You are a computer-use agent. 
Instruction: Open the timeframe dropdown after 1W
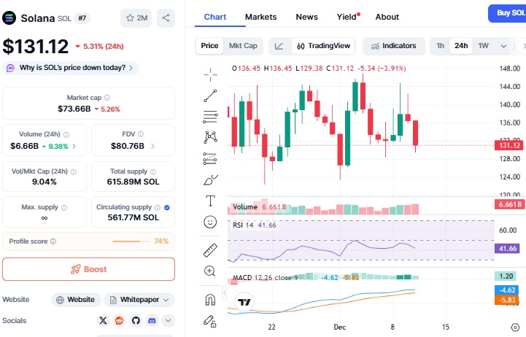coord(503,46)
